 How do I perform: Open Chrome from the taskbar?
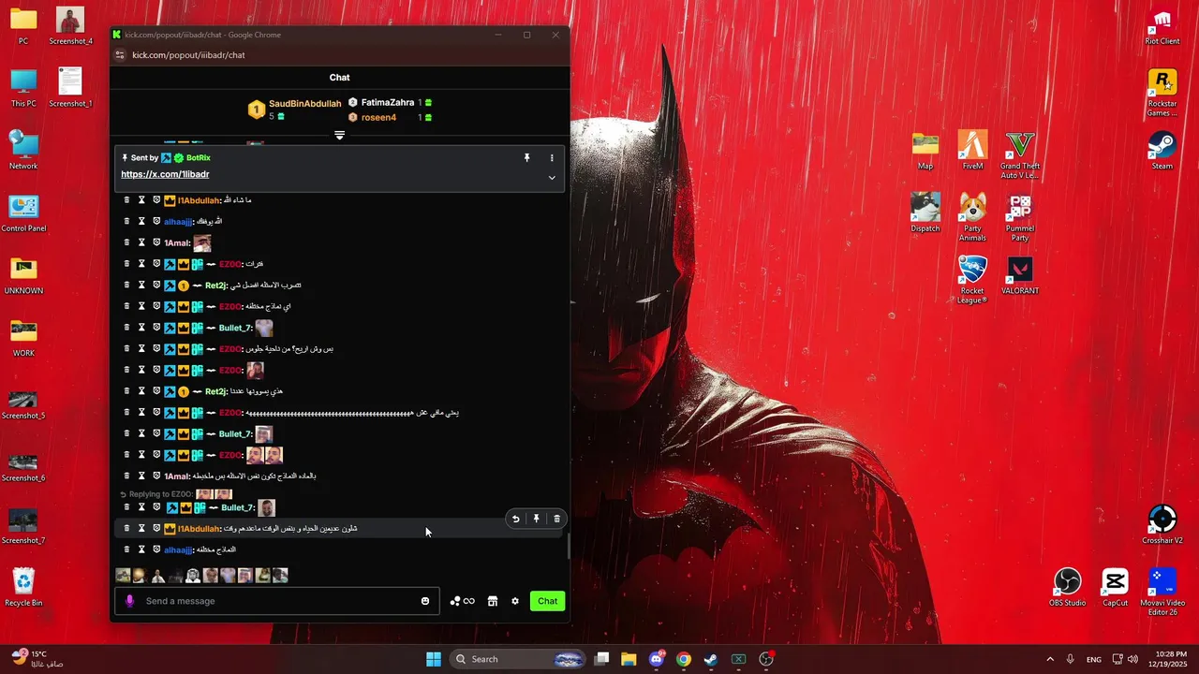tap(684, 659)
